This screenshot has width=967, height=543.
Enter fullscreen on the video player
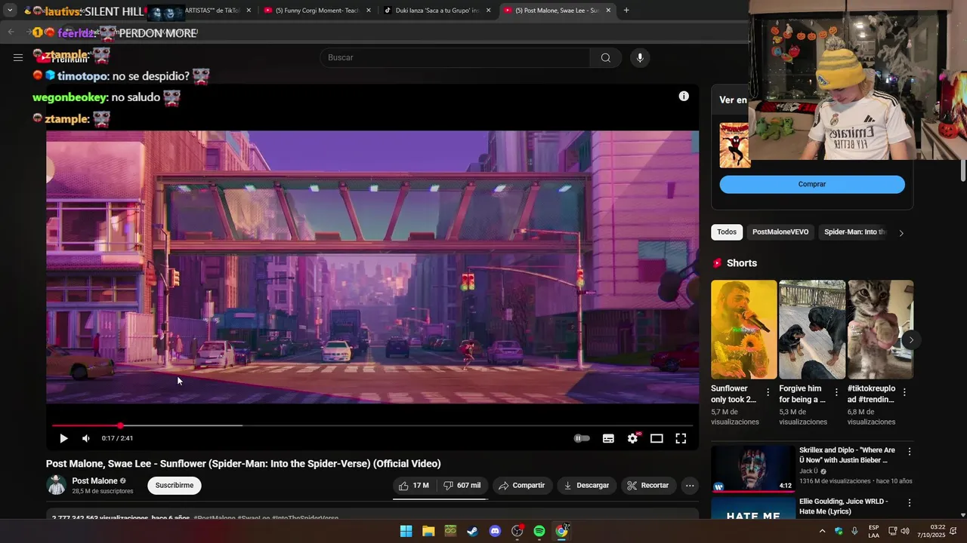(x=681, y=438)
